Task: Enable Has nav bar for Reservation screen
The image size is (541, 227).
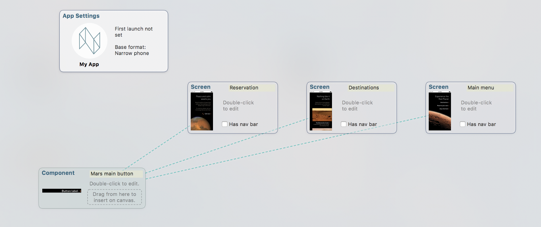Action: point(225,124)
